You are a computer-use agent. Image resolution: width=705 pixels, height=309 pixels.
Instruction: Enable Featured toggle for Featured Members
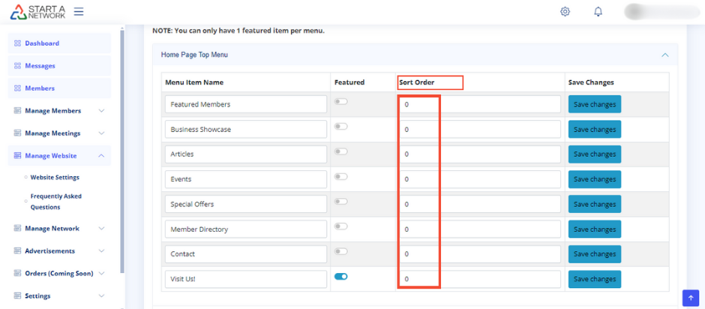(340, 102)
